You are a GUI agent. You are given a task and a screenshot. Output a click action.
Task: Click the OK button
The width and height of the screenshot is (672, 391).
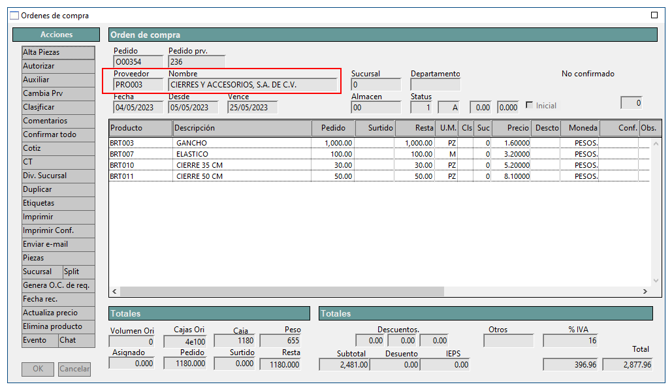[38, 369]
